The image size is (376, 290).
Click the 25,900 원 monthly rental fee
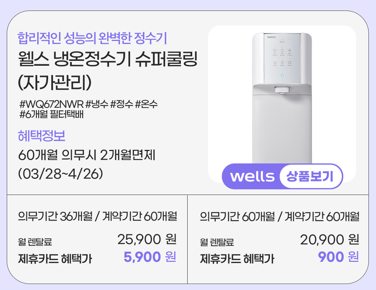click(x=147, y=239)
